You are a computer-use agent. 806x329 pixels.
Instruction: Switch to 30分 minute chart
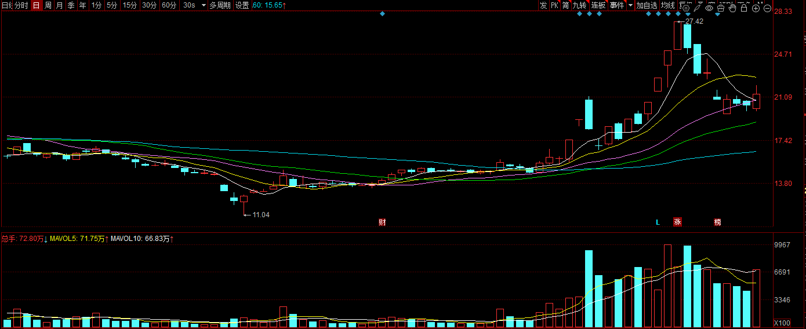point(150,5)
